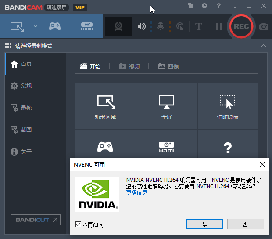Click 否 to decline NVENC encoder
Image resolution: width=272 pixels, height=239 pixels.
pos(246,224)
